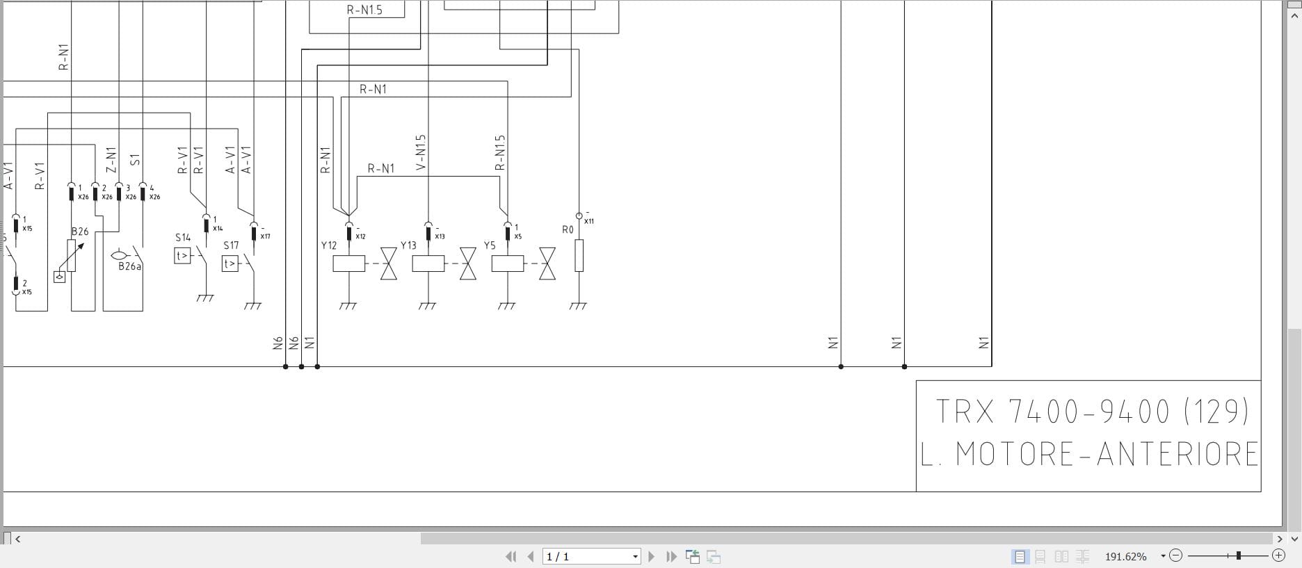The image size is (1302, 568).
Task: Go to the previous page
Action: click(x=531, y=556)
